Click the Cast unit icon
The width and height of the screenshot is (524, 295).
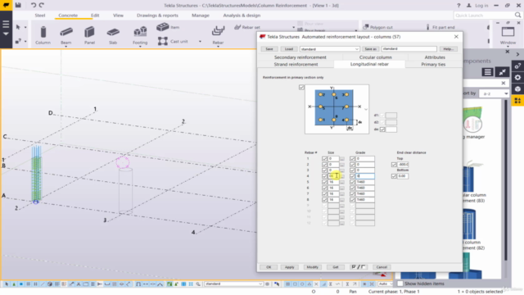pyautogui.click(x=163, y=41)
